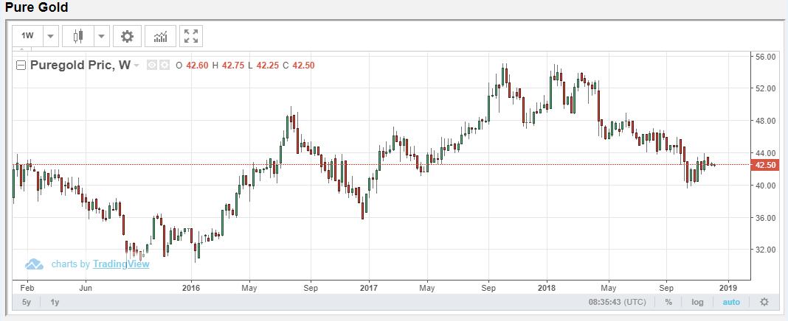
Task: Open the Puregold Pric symbol dropdown arrow
Action: [137, 66]
